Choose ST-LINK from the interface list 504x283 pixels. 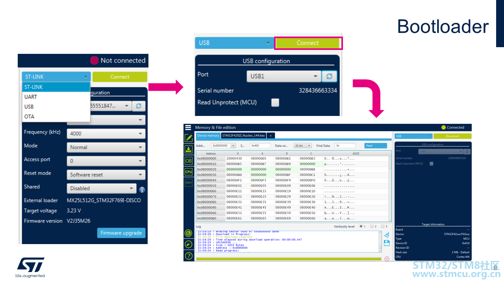pyautogui.click(x=56, y=87)
